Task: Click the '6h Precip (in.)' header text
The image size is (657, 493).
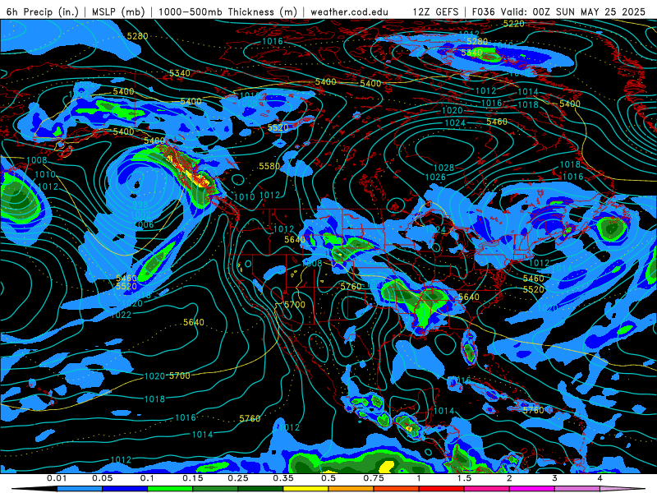Action: [x=43, y=12]
